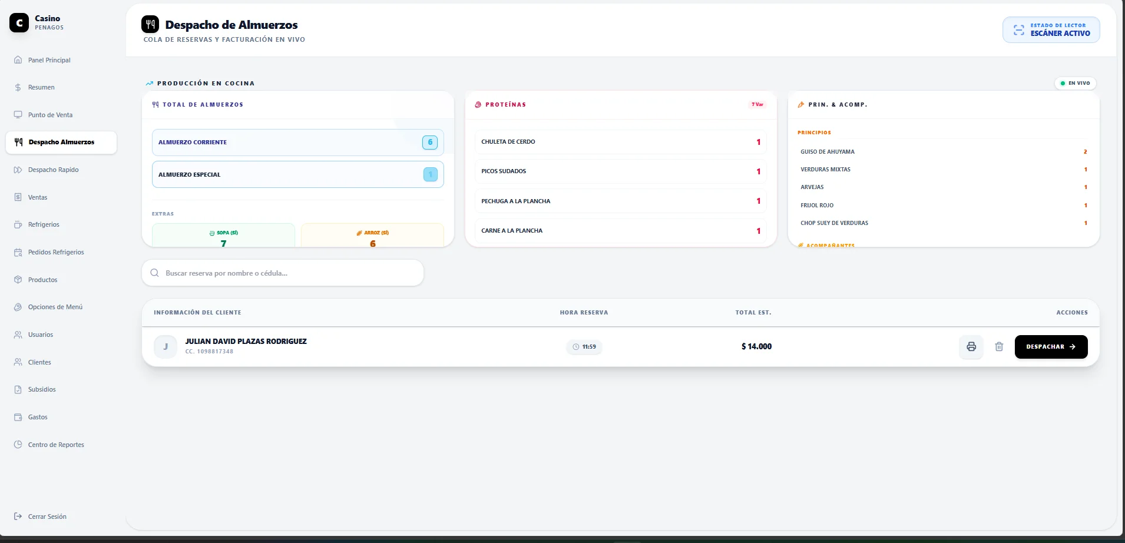Click the PECHUGA A LA PLANCHA row
This screenshot has height=543, width=1125.
pyautogui.click(x=621, y=201)
